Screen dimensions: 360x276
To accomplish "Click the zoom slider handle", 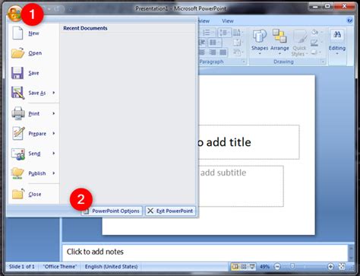I will click(x=292, y=266).
